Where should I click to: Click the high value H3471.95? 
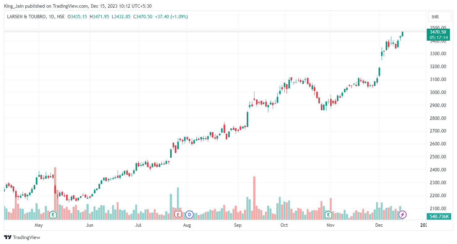[x=99, y=17]
